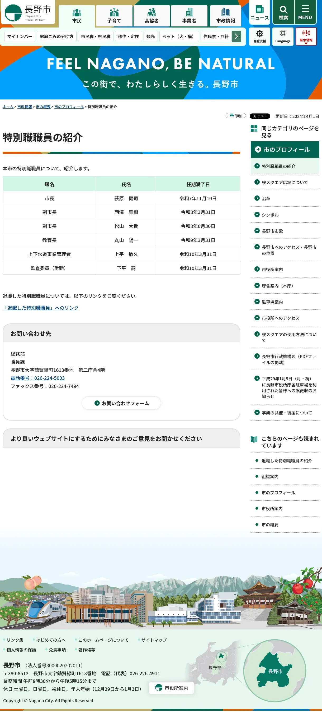This screenshot has width=322, height=712.
Task: Select the 市民 tab
Action: 77,16
